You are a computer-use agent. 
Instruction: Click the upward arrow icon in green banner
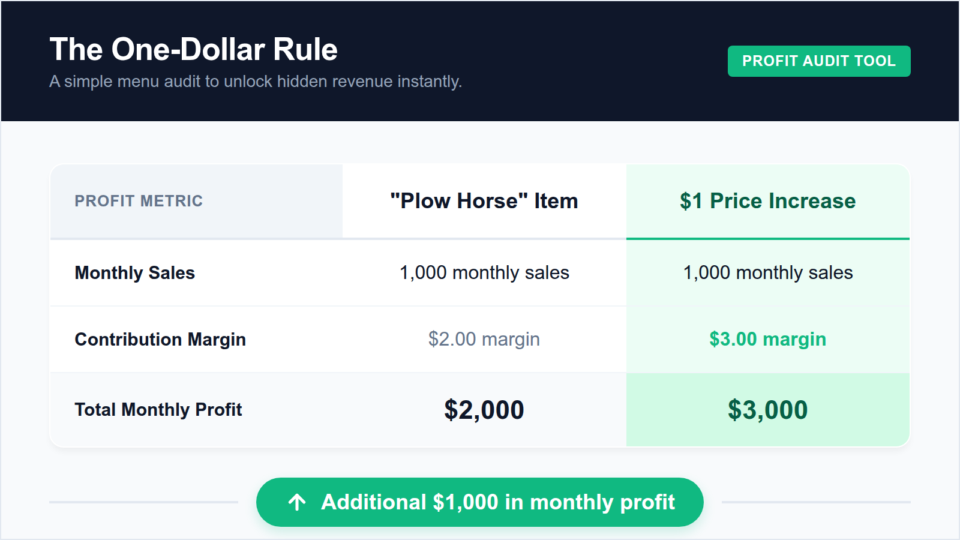coord(296,502)
